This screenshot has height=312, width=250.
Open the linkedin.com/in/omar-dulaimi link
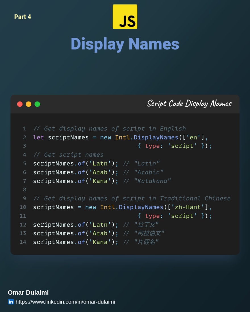tap(65, 302)
